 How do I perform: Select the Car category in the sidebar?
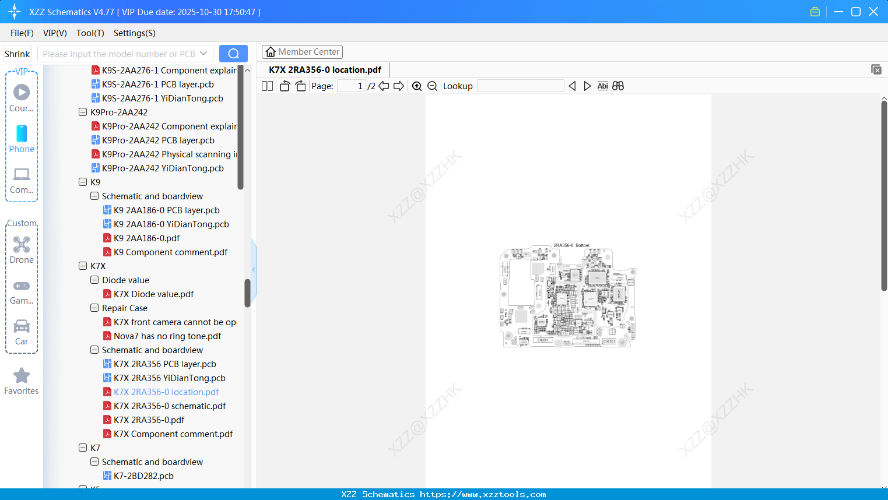pos(21,331)
